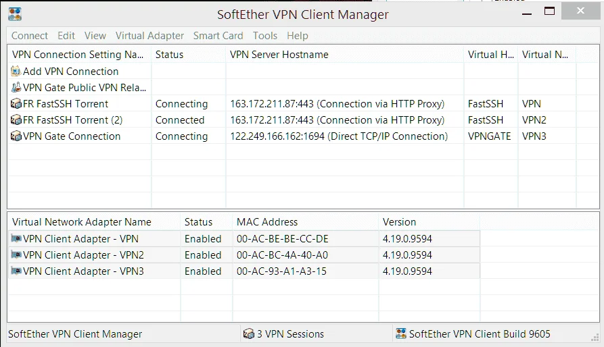Select the FR FastSSH Torrent connection icon
The height and width of the screenshot is (347, 604).
coord(16,104)
